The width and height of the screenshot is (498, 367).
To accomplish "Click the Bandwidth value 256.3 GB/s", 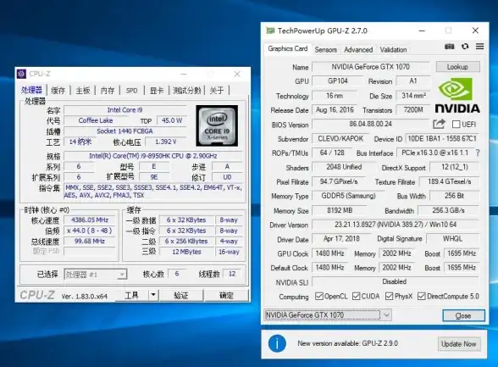I will [x=448, y=210].
